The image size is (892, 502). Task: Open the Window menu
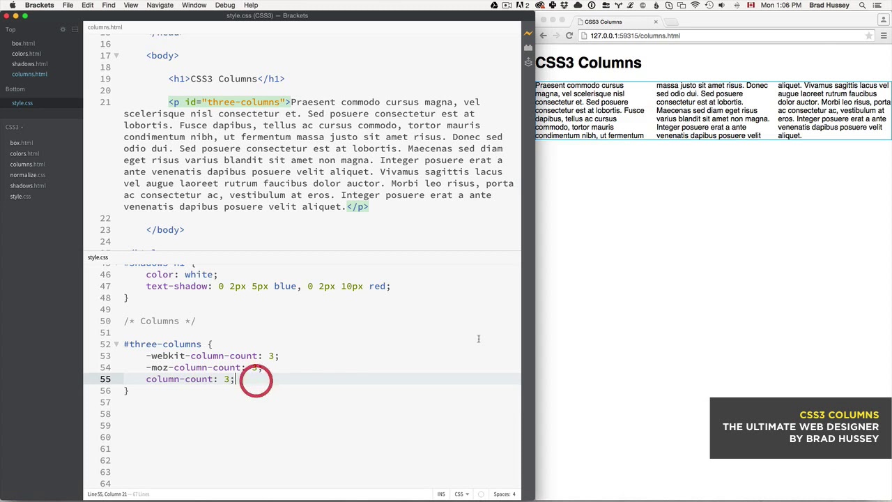point(194,5)
